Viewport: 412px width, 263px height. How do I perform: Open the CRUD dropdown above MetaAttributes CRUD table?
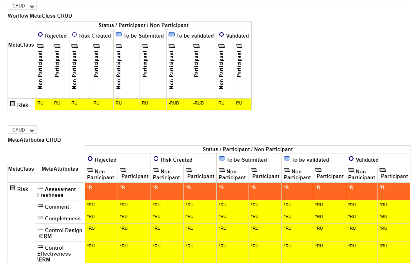point(22,130)
